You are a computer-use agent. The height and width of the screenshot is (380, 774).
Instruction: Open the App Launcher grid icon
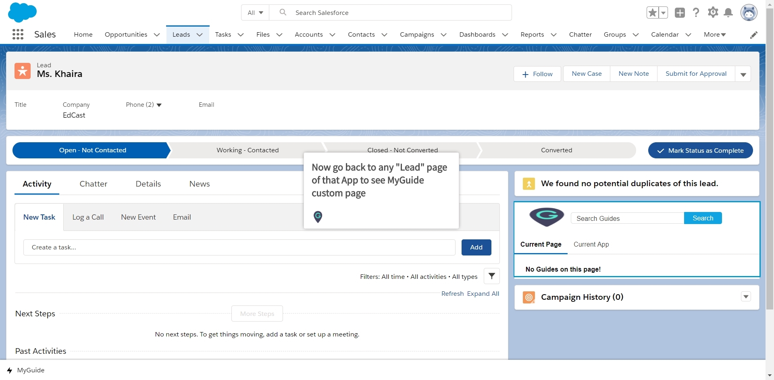click(18, 34)
